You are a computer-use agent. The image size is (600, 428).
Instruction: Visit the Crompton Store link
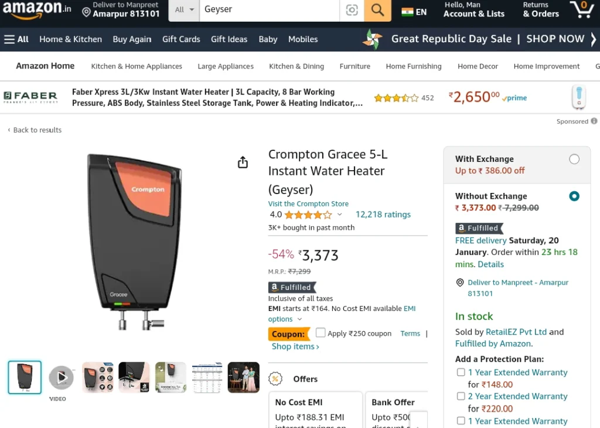coord(308,203)
